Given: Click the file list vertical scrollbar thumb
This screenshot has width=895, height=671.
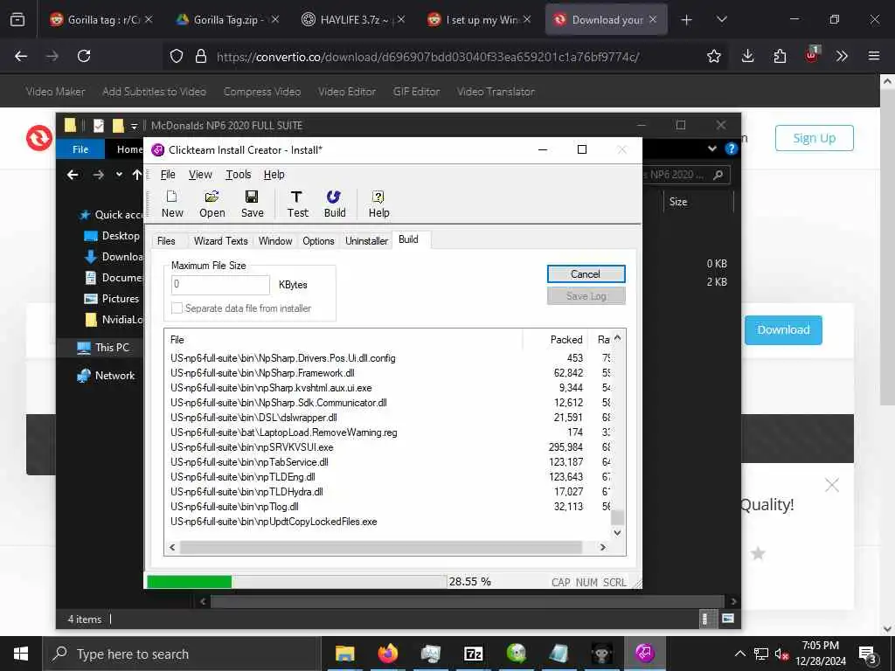Looking at the screenshot, I should [x=617, y=517].
